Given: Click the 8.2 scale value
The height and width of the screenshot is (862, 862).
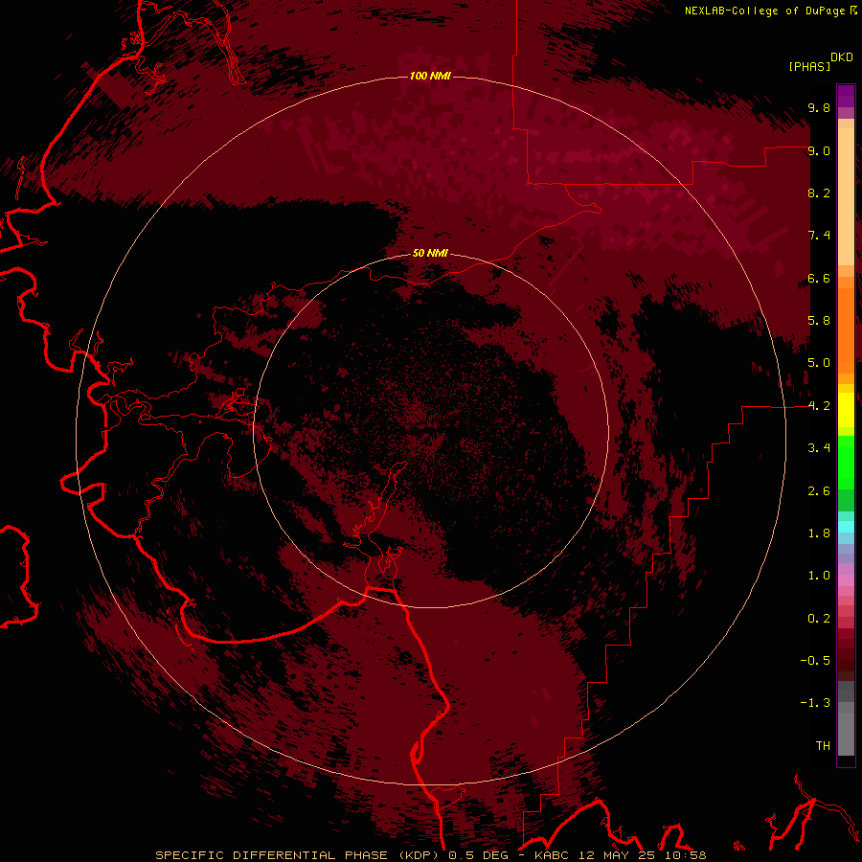Looking at the screenshot, I should pyautogui.click(x=819, y=193).
